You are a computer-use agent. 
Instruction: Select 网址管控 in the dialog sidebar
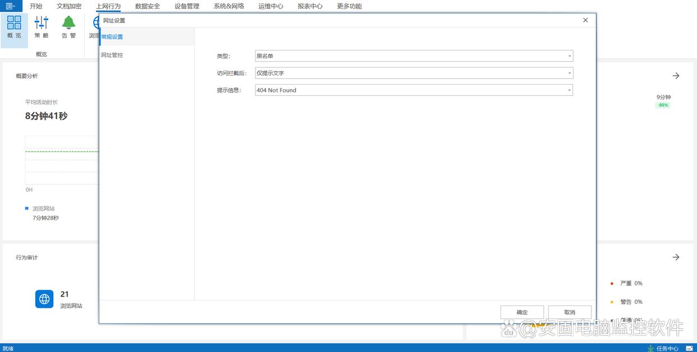click(x=112, y=55)
